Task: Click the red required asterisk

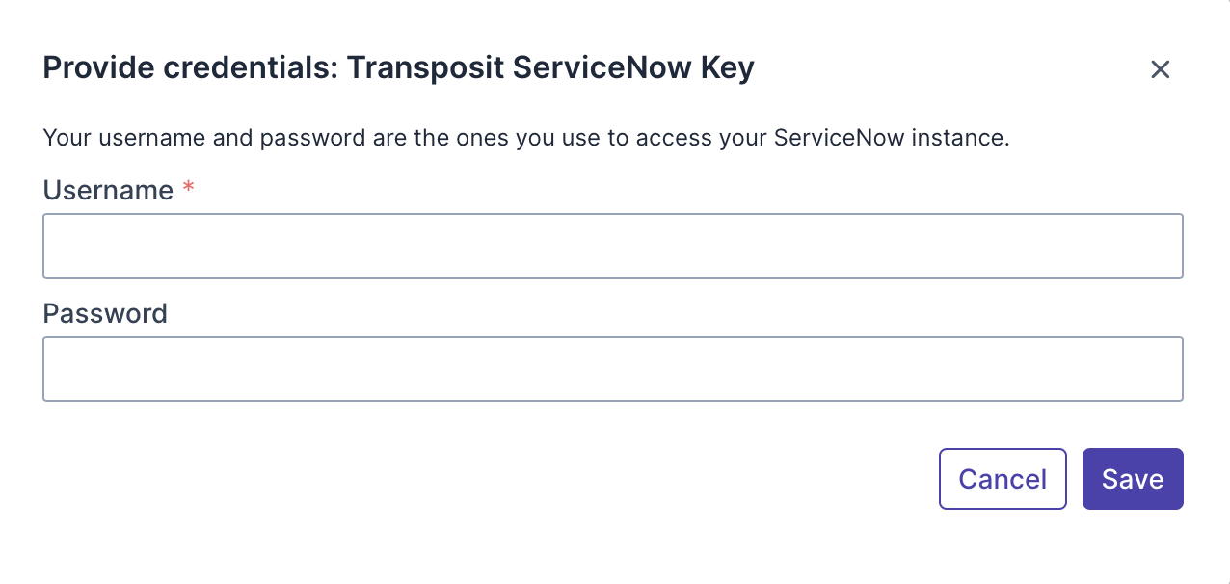Action: (x=188, y=188)
